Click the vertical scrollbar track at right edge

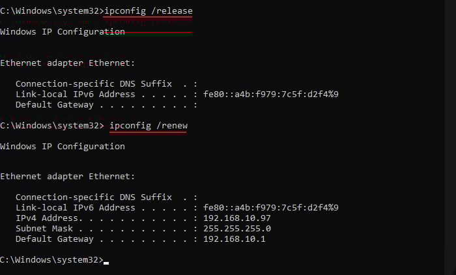pos(450,137)
